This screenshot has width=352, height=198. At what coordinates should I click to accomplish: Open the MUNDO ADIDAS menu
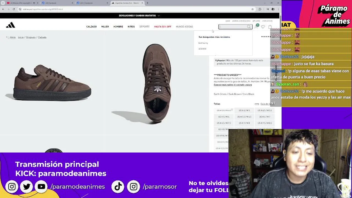point(184,27)
